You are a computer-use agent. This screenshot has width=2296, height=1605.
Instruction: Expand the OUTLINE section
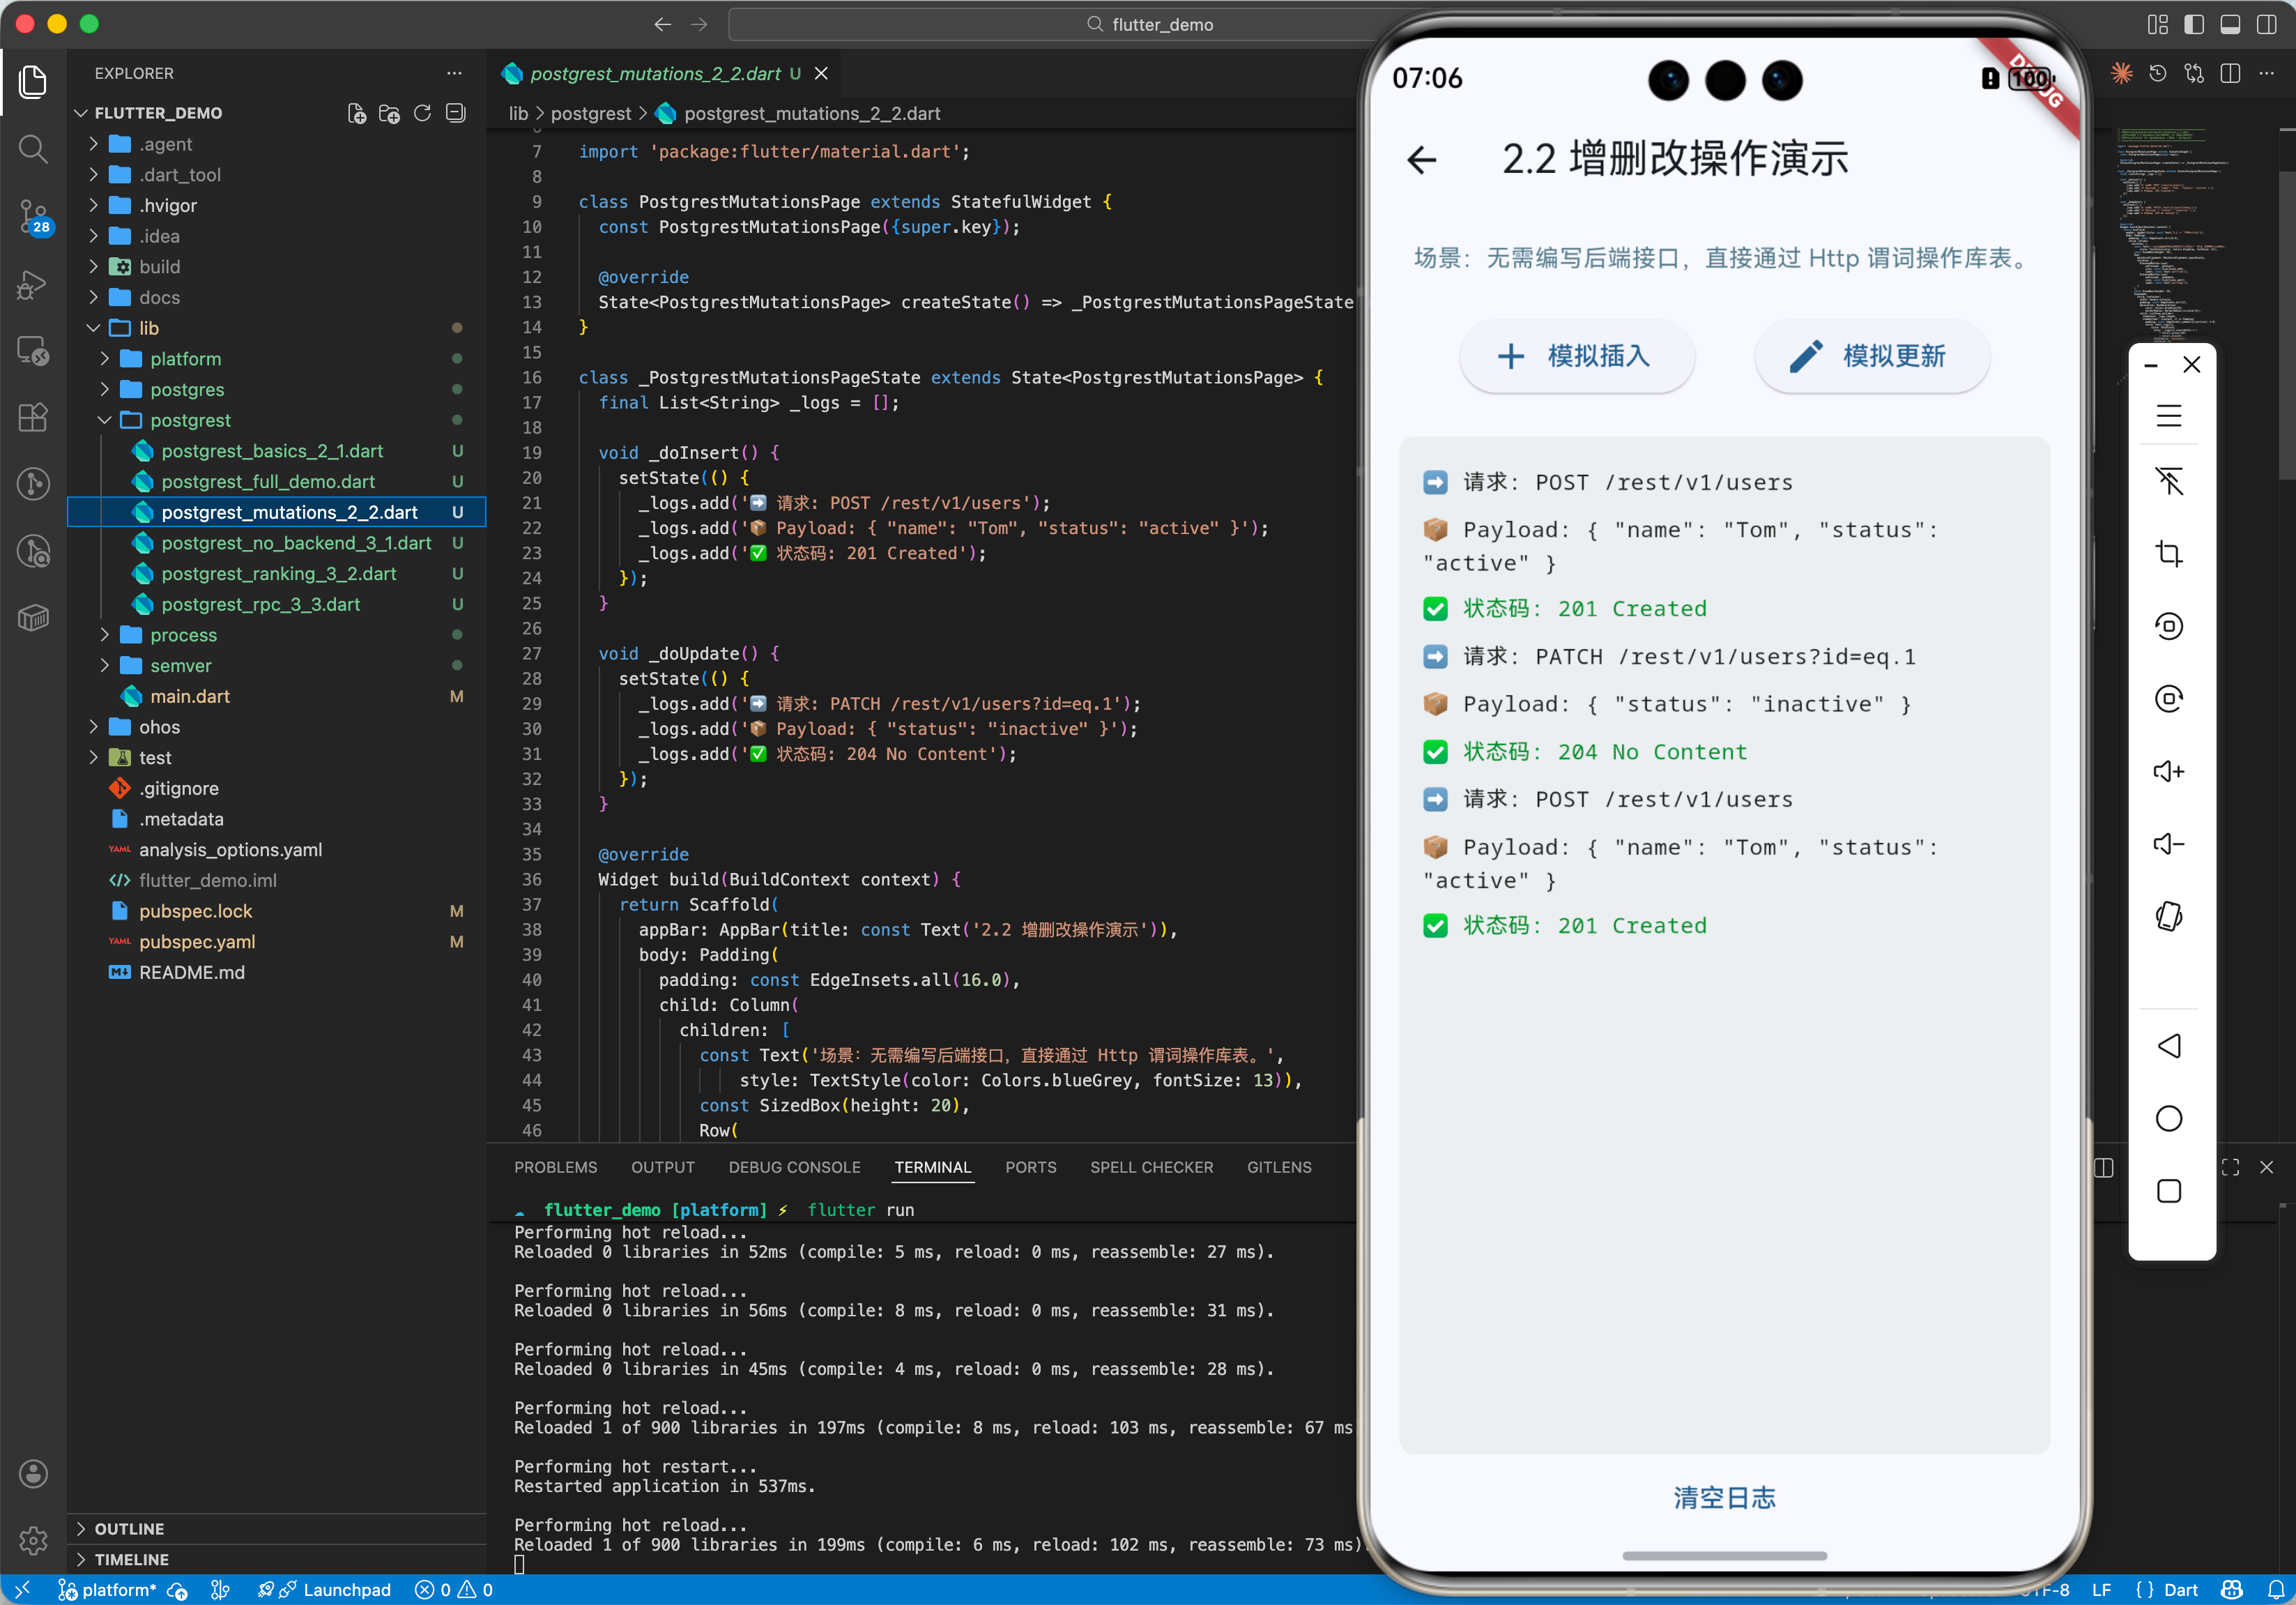coord(129,1528)
